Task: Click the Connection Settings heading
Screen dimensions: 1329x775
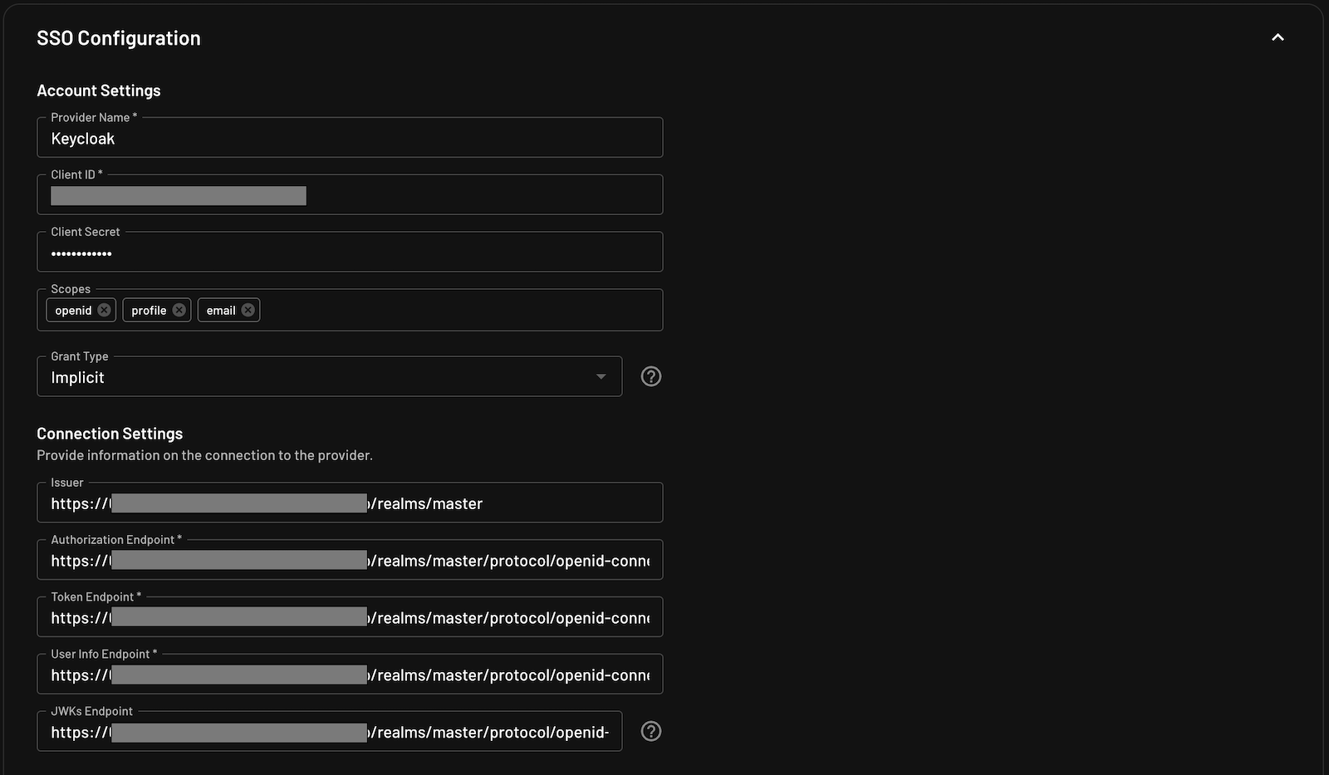Action: (x=110, y=433)
